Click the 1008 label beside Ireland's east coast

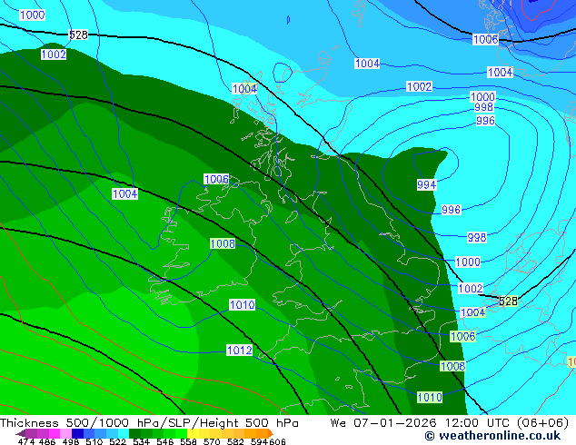pos(223,243)
